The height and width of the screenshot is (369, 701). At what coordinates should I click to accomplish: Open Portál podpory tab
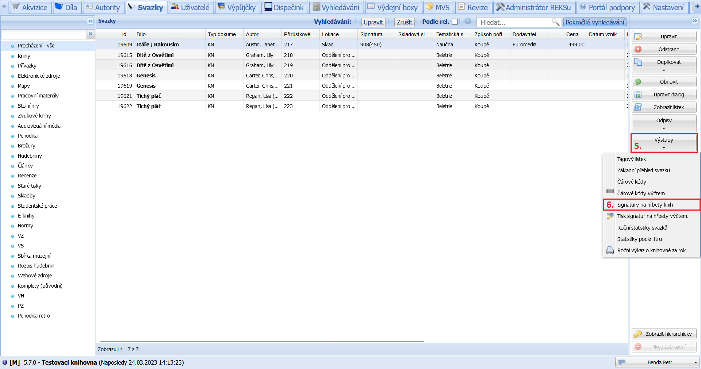point(608,7)
